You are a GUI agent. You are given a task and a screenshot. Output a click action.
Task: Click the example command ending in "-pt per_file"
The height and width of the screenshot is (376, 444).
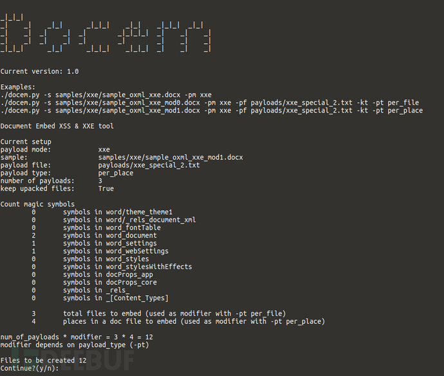(x=210, y=102)
